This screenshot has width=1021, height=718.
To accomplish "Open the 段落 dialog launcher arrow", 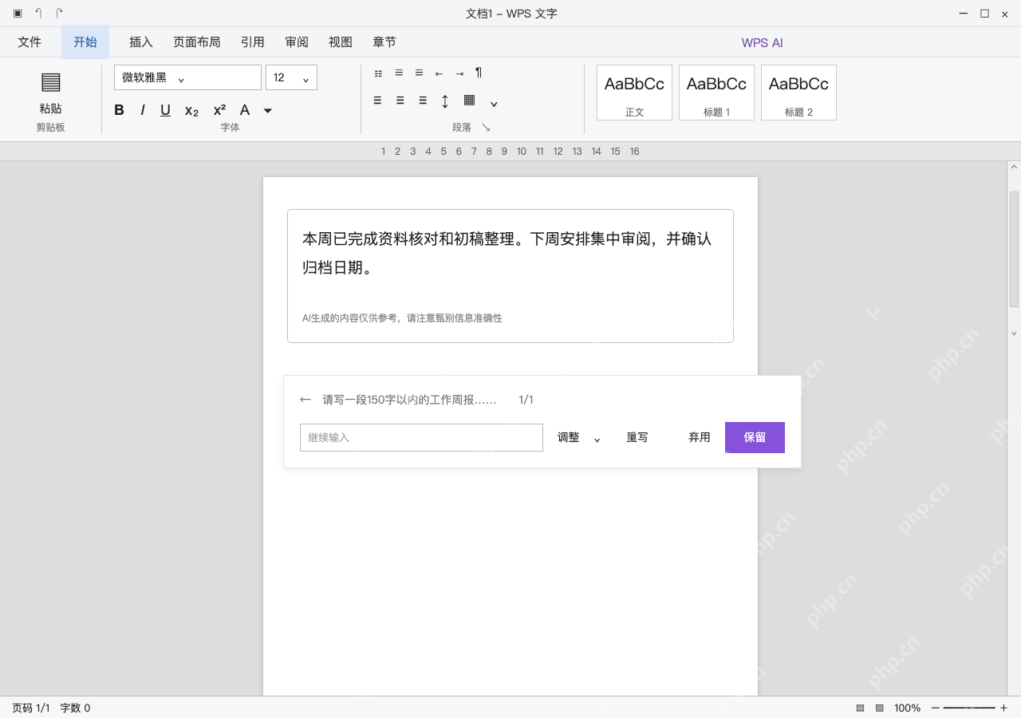I will coord(486,128).
